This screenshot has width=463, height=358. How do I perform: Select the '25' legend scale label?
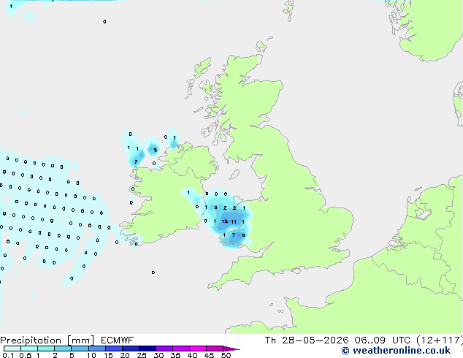pos(142,355)
